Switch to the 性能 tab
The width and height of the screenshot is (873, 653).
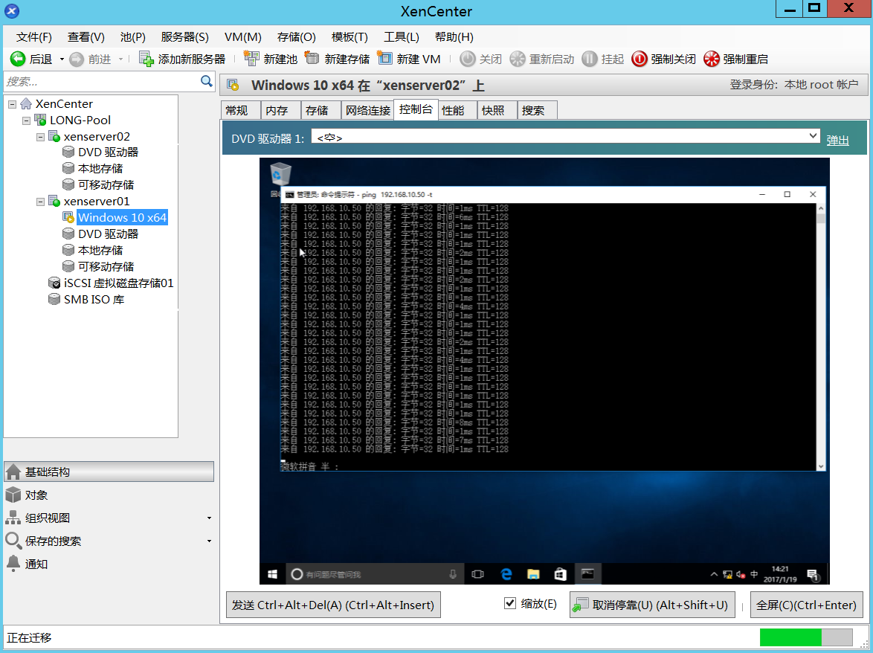pyautogui.click(x=457, y=110)
